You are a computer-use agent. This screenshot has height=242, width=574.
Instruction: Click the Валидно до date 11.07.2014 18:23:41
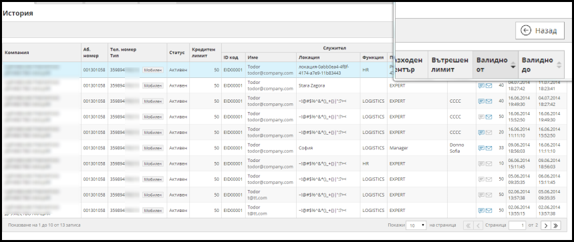(549, 86)
